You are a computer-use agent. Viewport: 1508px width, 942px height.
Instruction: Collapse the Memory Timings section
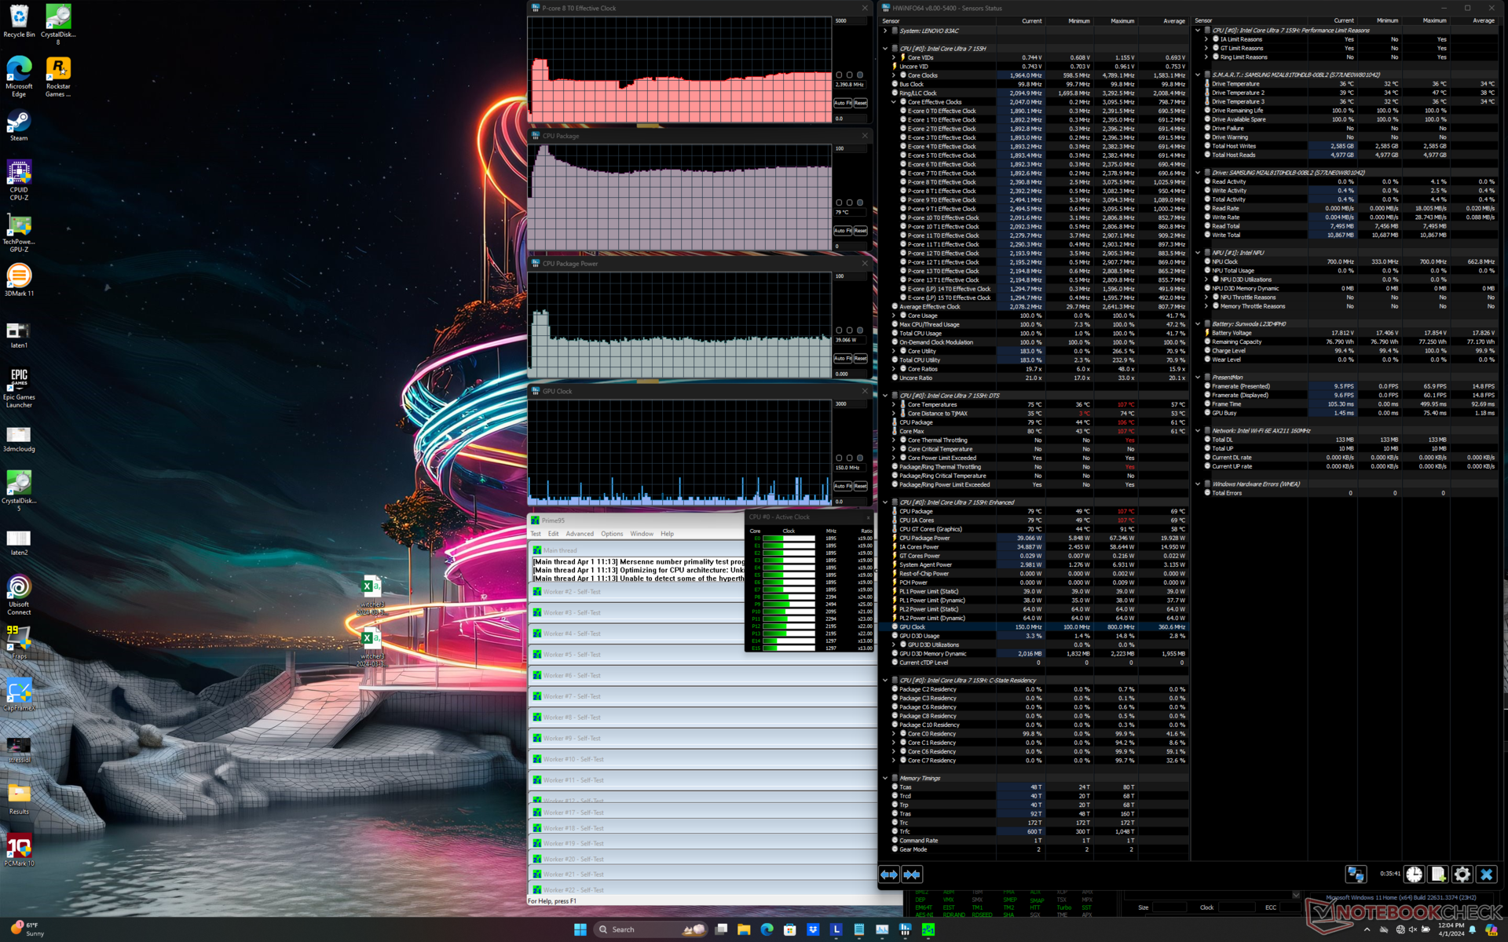[885, 778]
